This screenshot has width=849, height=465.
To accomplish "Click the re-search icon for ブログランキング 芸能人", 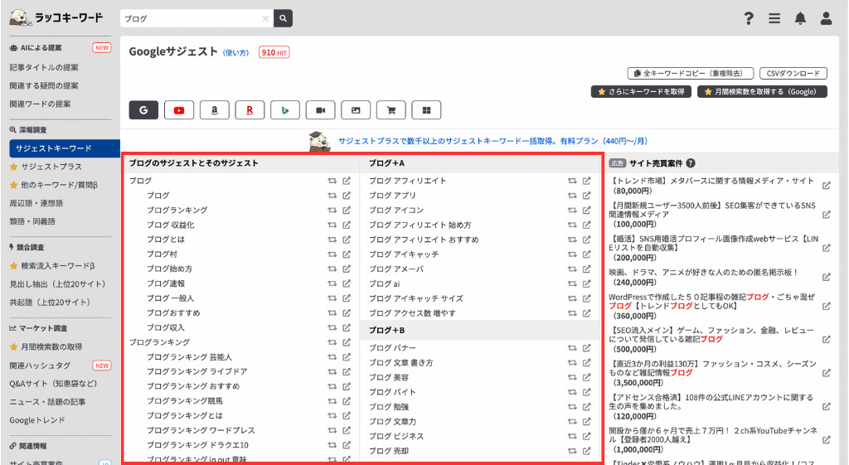I will click(332, 357).
